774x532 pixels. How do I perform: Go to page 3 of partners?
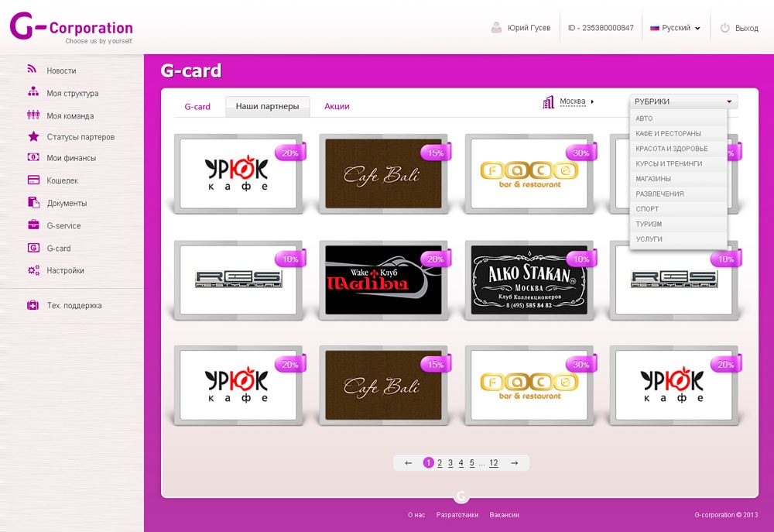(450, 463)
